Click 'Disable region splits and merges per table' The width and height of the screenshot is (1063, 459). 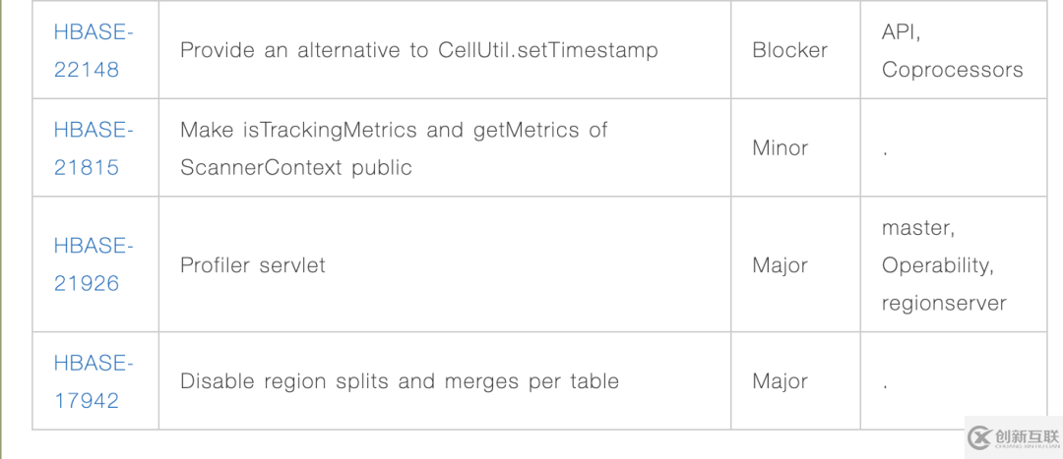(400, 381)
